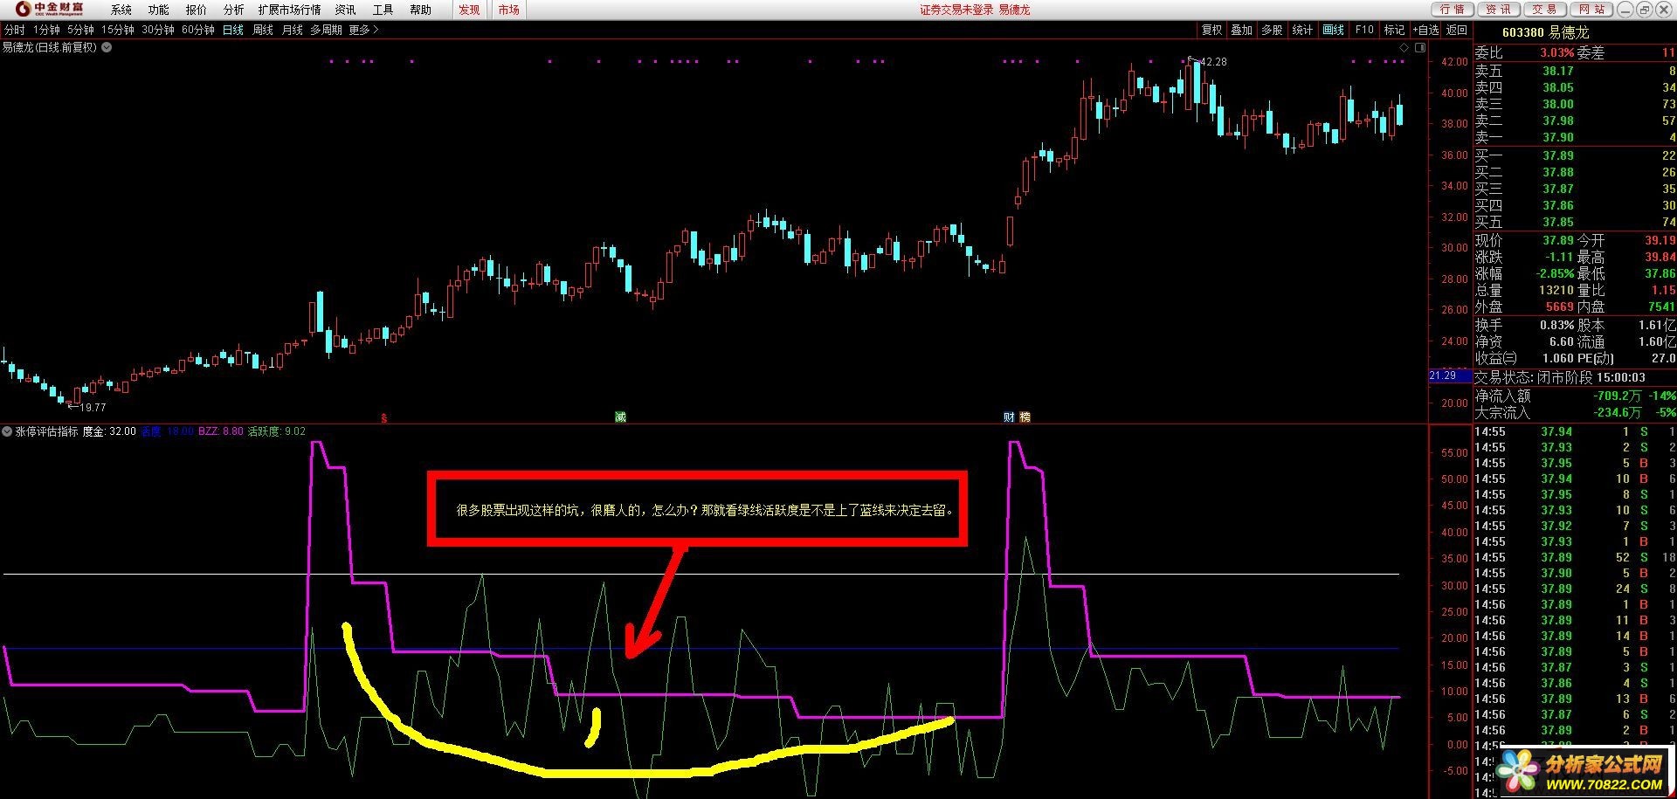Click the 交易 trade button

(1544, 9)
